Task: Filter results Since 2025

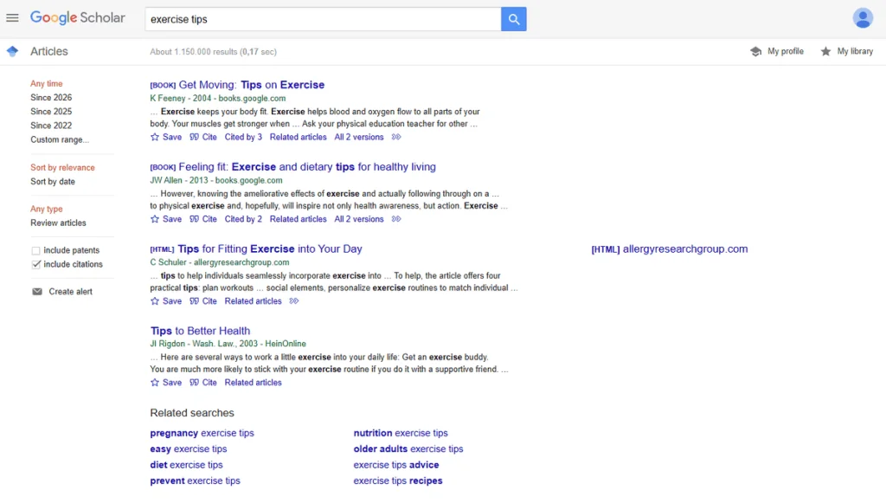Action: (x=51, y=112)
